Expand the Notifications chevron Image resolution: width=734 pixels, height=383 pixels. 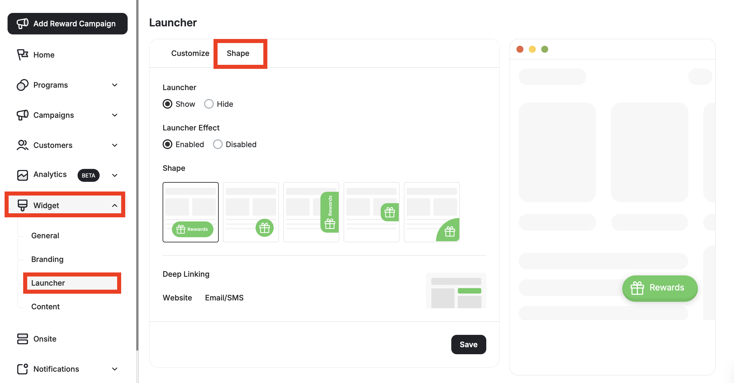coord(114,369)
